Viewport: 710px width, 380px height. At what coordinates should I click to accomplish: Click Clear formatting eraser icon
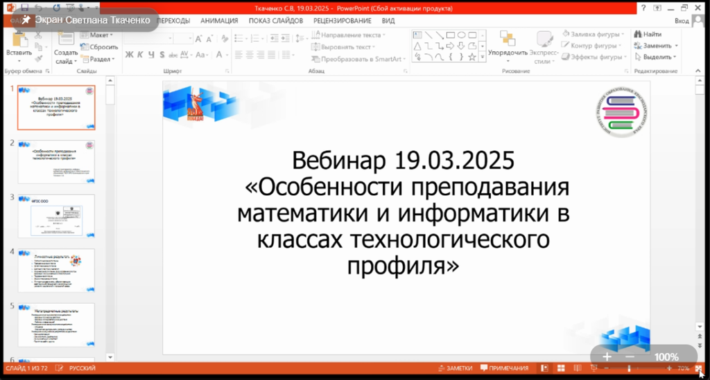(225, 39)
